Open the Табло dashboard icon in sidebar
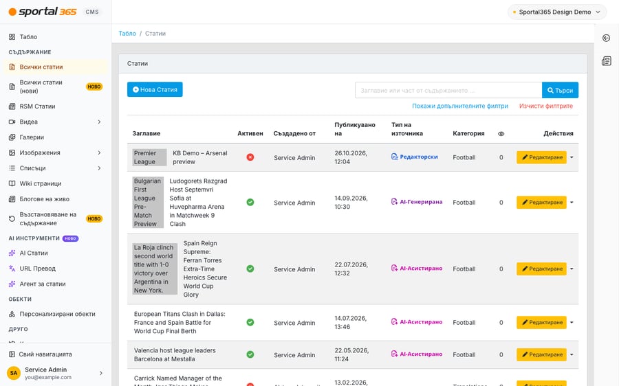The image size is (619, 386). point(12,36)
